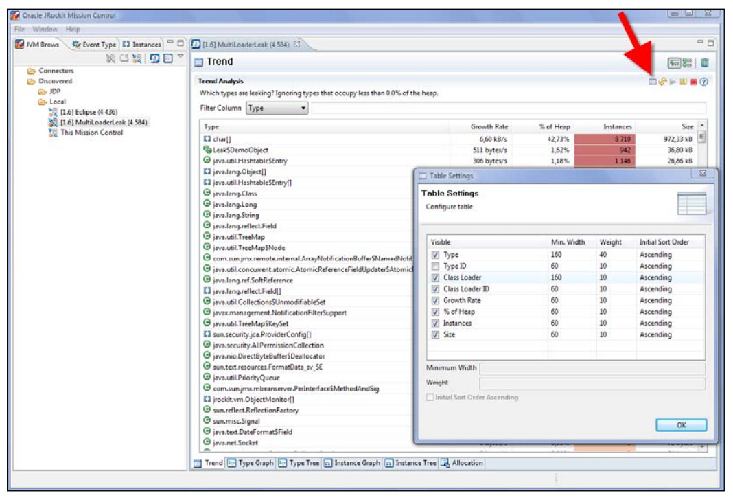The image size is (733, 500).
Task: Click new connection icon in JVM Browser toolbar
Action: click(137, 58)
